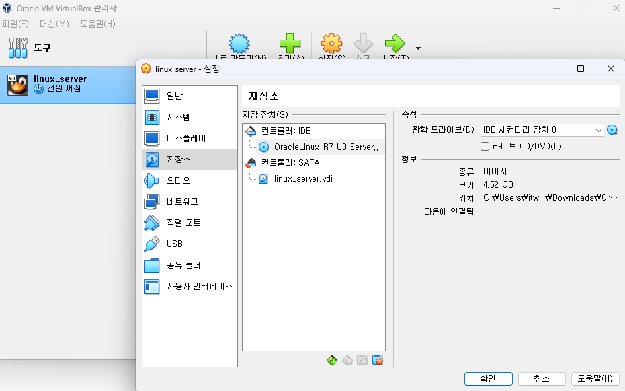This screenshot has width=625, height=391.
Task: Click the add attachment icon
Action: tap(362, 361)
